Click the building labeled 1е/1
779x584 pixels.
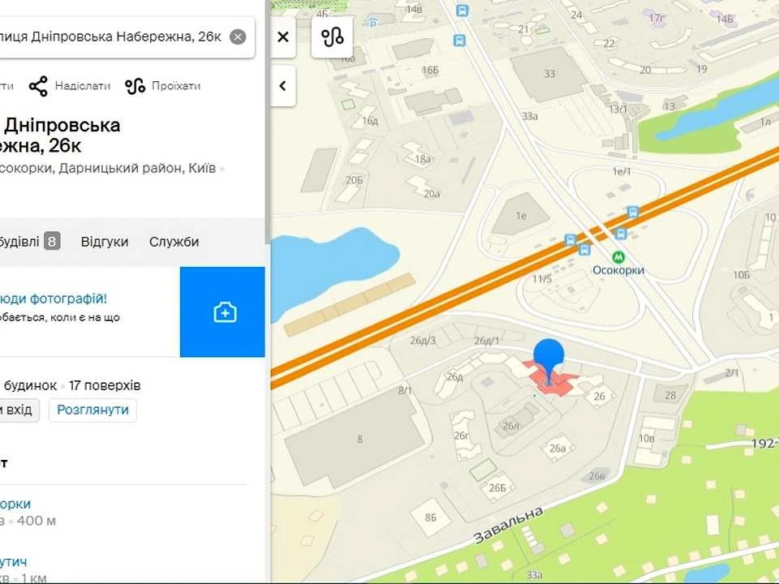click(x=621, y=171)
